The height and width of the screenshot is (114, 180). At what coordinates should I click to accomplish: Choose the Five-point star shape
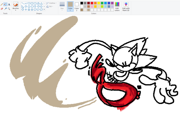(x=29, y=10)
